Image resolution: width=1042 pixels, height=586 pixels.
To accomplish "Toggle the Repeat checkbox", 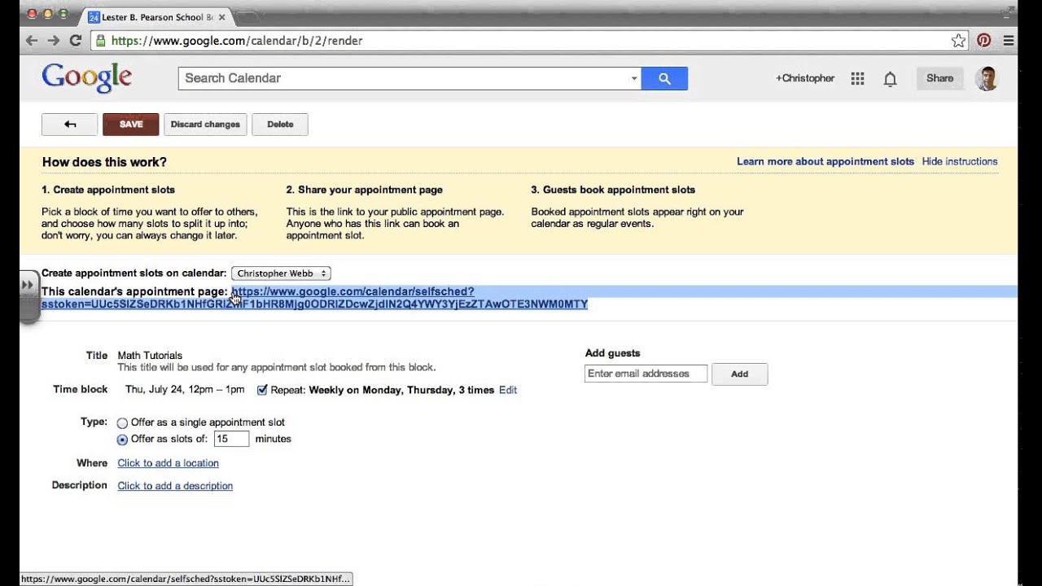I will point(262,390).
